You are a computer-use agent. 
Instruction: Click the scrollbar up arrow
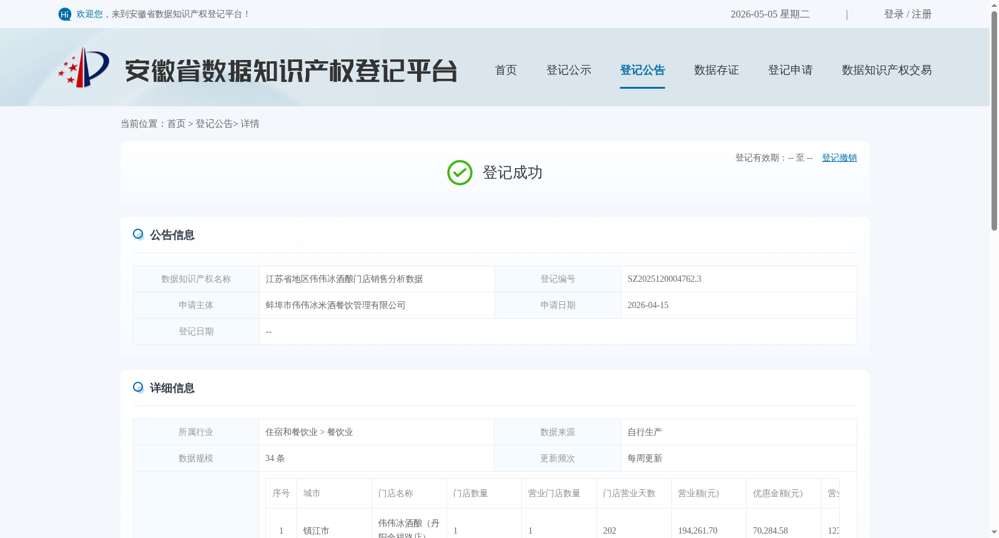[x=994, y=5]
